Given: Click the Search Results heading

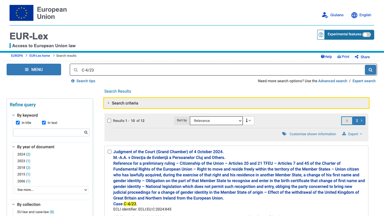Looking at the screenshot, I should click(117, 91).
